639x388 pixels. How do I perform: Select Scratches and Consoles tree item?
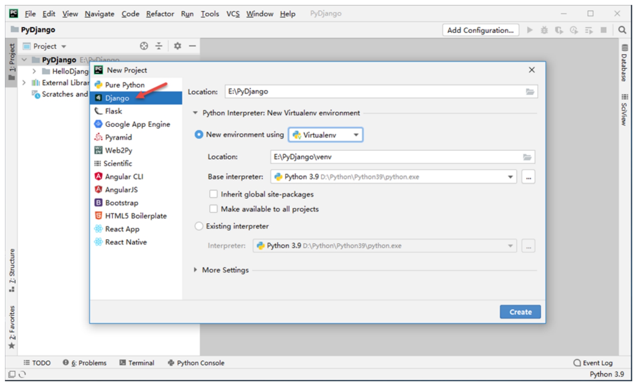(60, 94)
